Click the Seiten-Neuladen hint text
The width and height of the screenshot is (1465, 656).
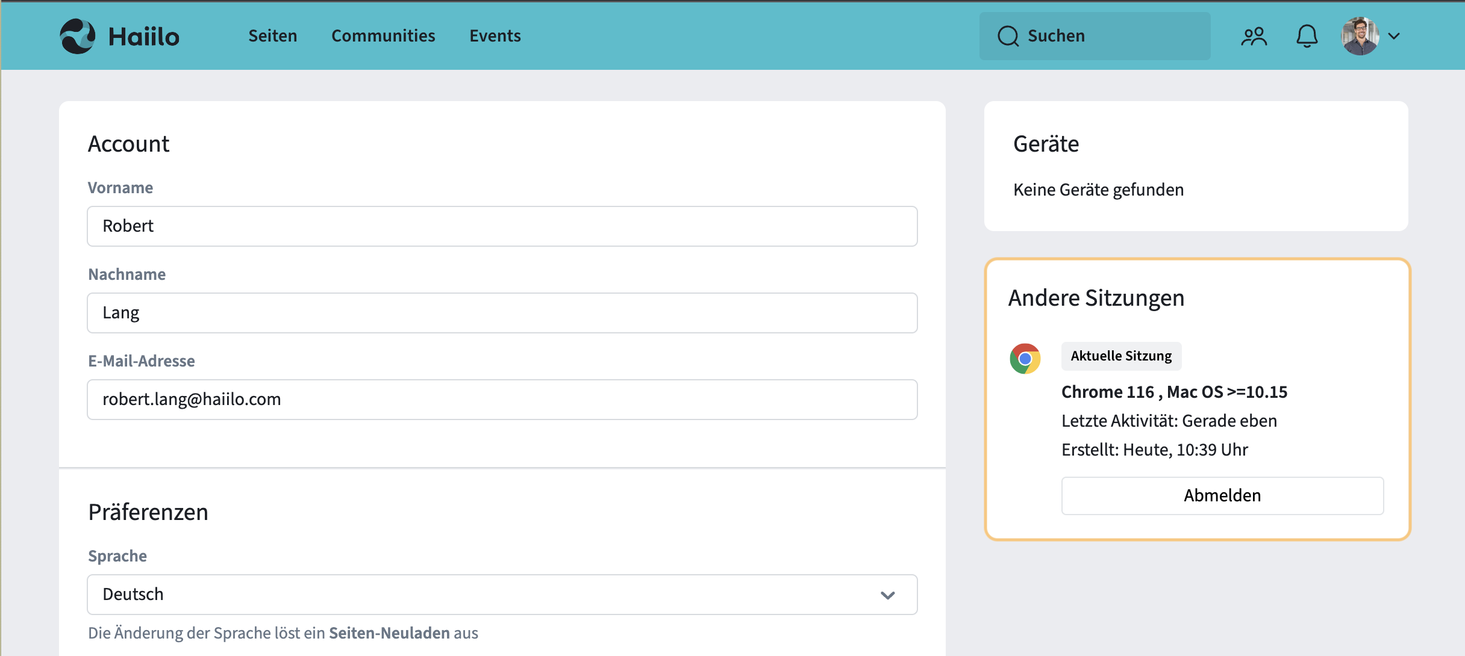[389, 633]
